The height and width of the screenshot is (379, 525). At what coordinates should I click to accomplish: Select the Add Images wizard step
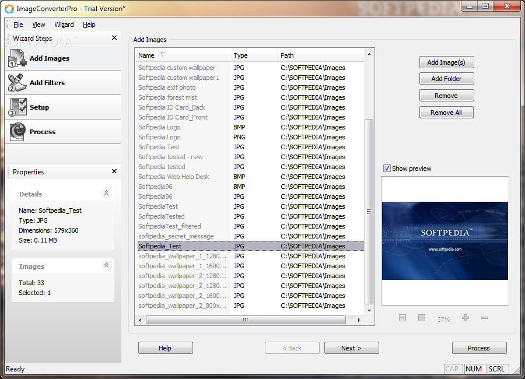[x=63, y=58]
